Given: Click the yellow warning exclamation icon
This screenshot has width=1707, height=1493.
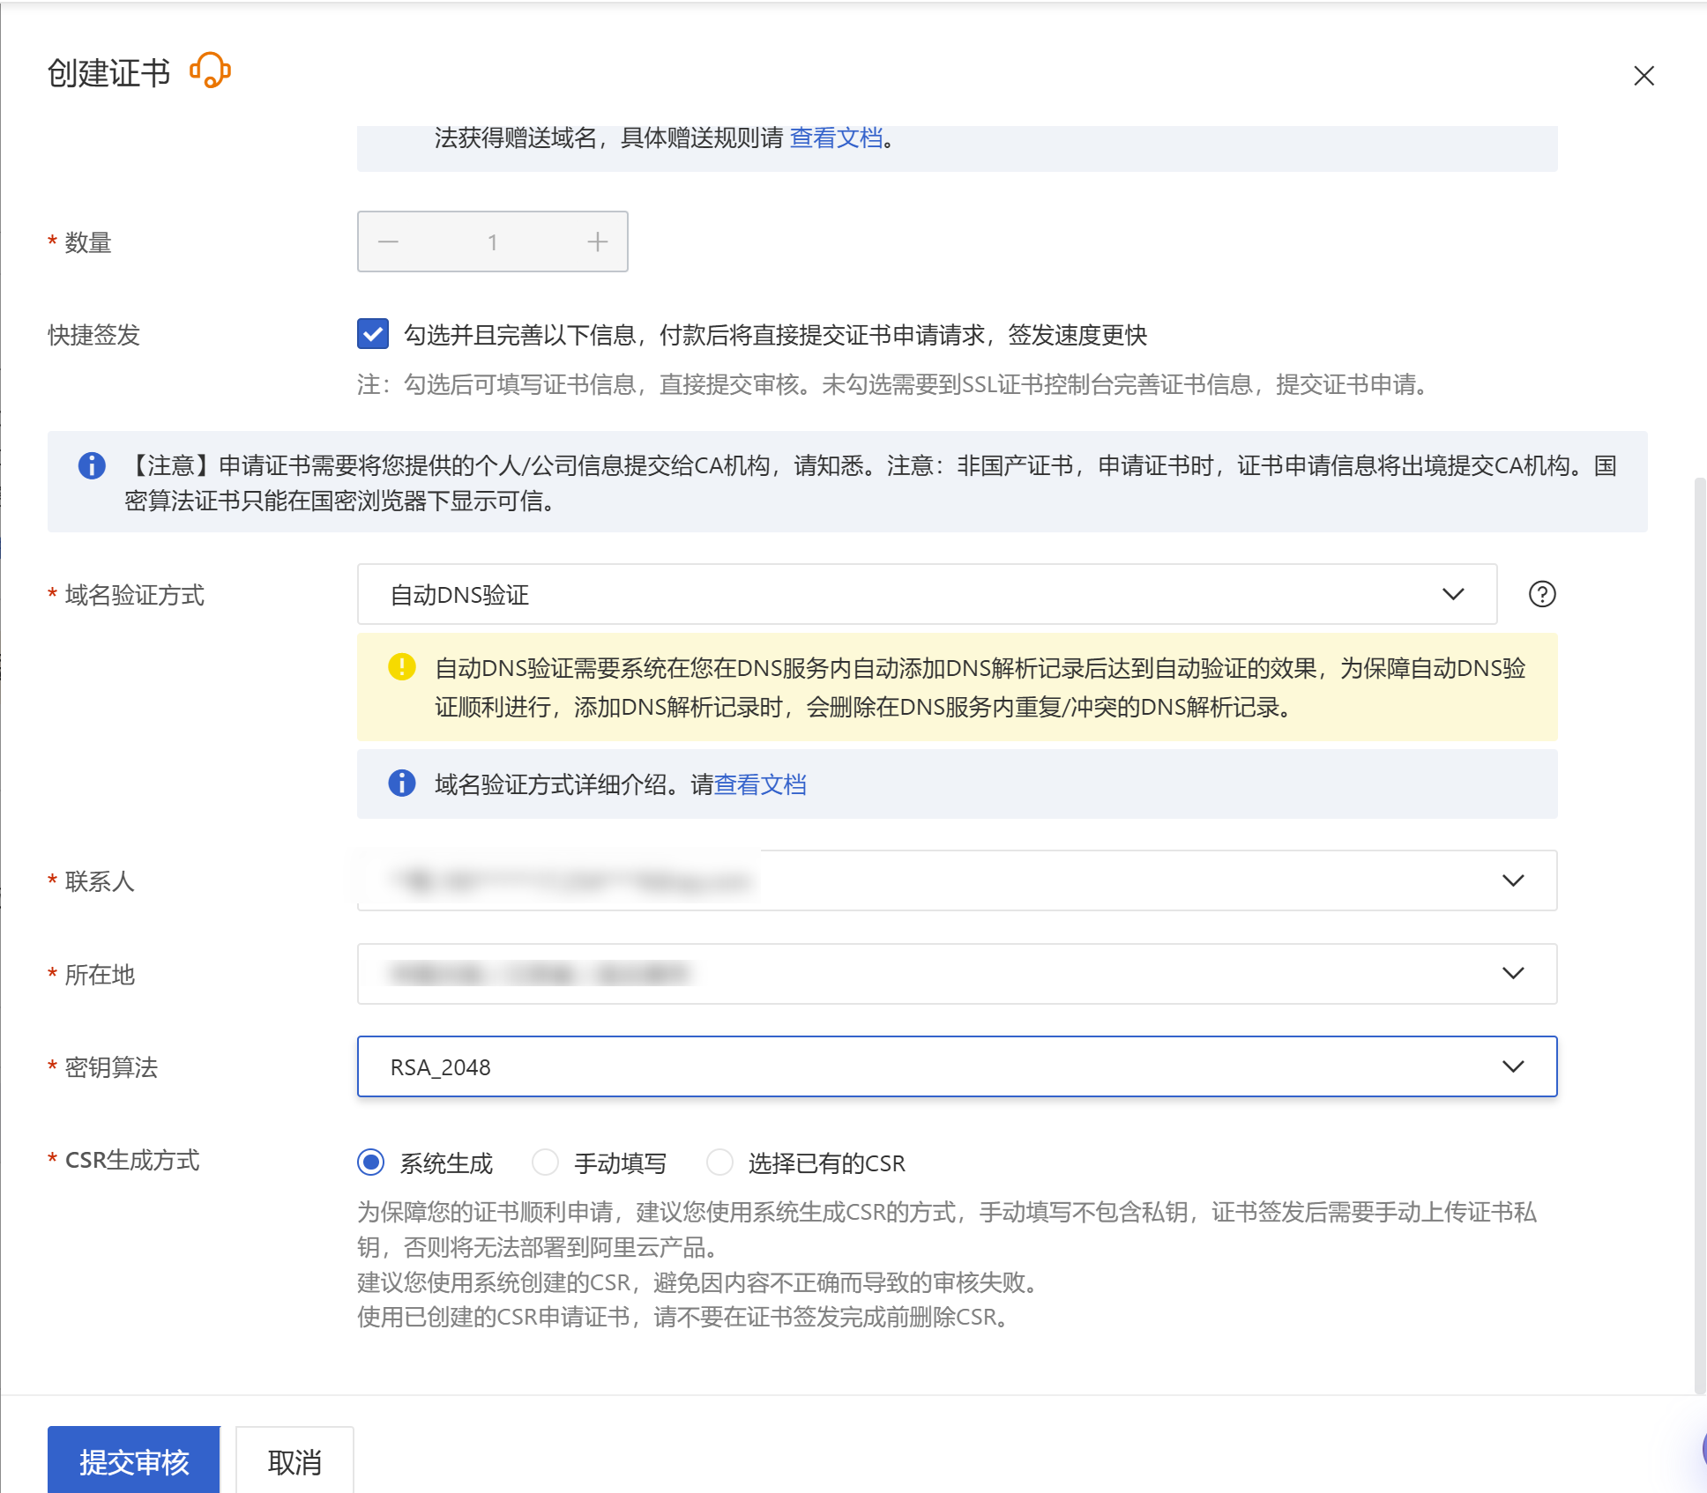Looking at the screenshot, I should [402, 667].
